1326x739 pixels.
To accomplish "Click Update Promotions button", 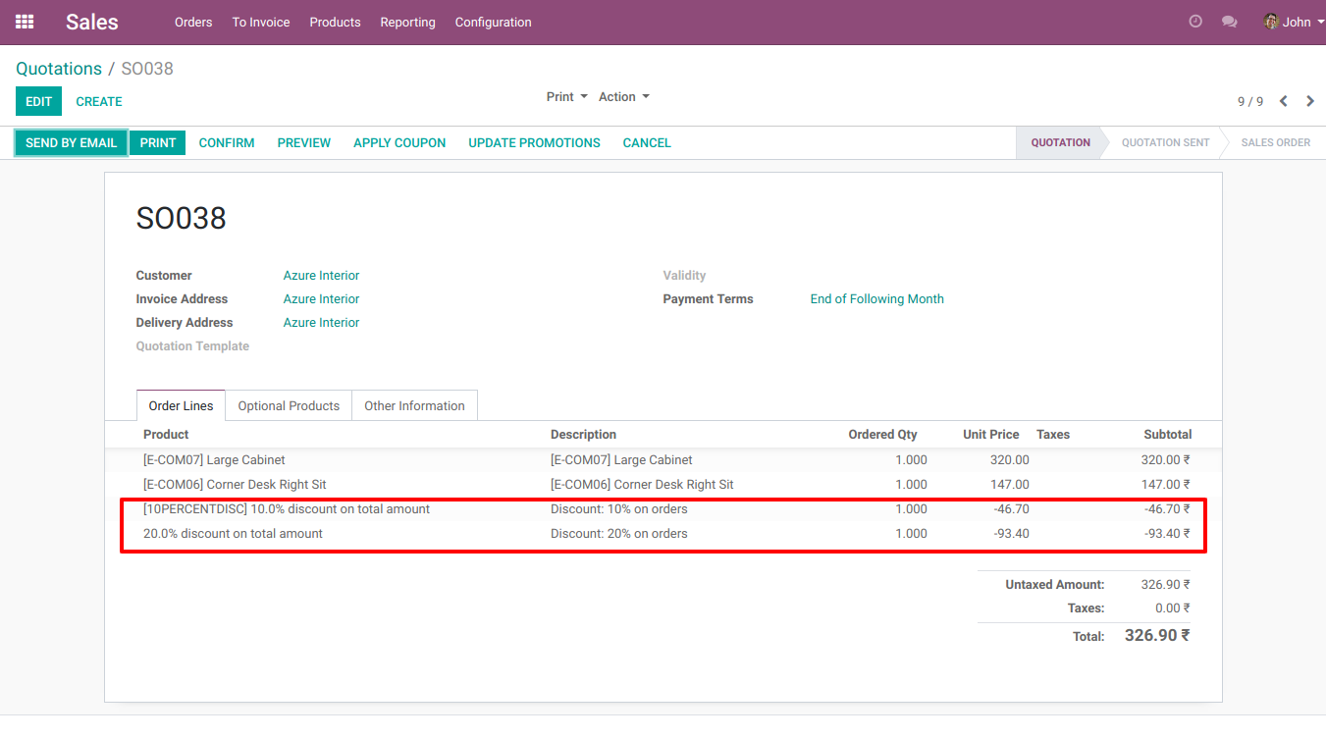I will pyautogui.click(x=534, y=143).
